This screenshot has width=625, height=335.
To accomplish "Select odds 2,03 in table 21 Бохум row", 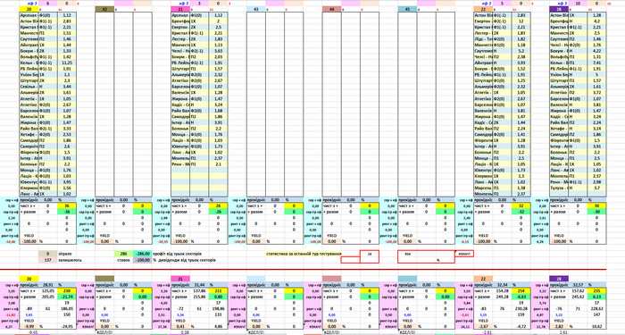I will (218, 57).
